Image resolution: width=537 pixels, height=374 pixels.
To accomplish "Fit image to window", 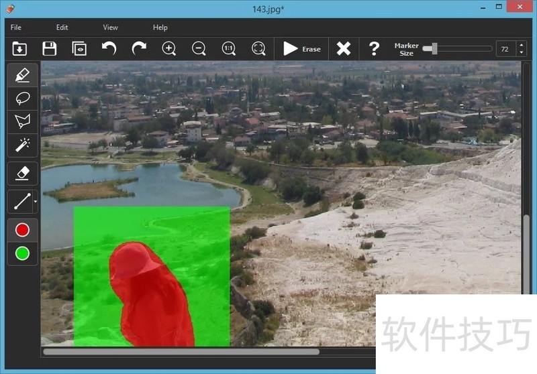I will (x=258, y=48).
